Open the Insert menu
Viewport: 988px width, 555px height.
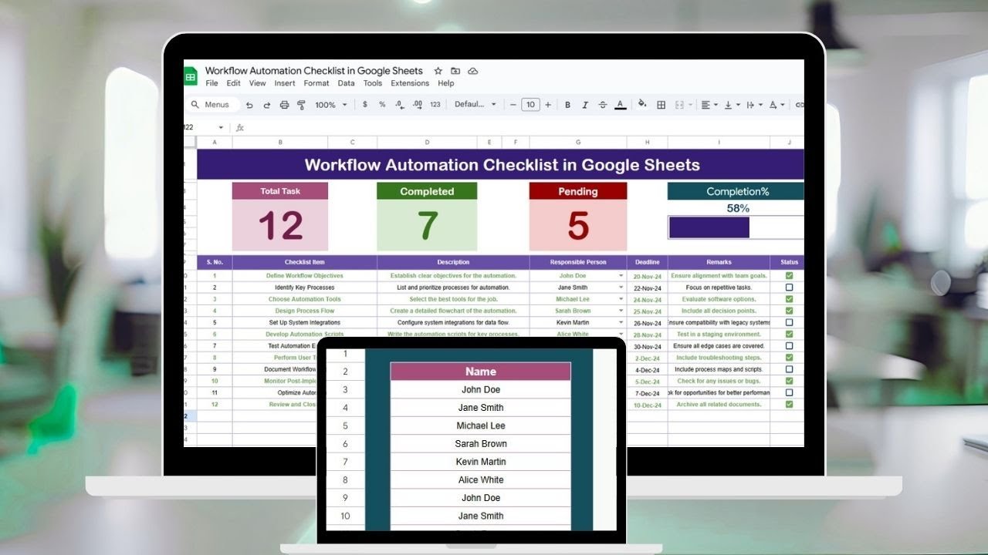285,83
